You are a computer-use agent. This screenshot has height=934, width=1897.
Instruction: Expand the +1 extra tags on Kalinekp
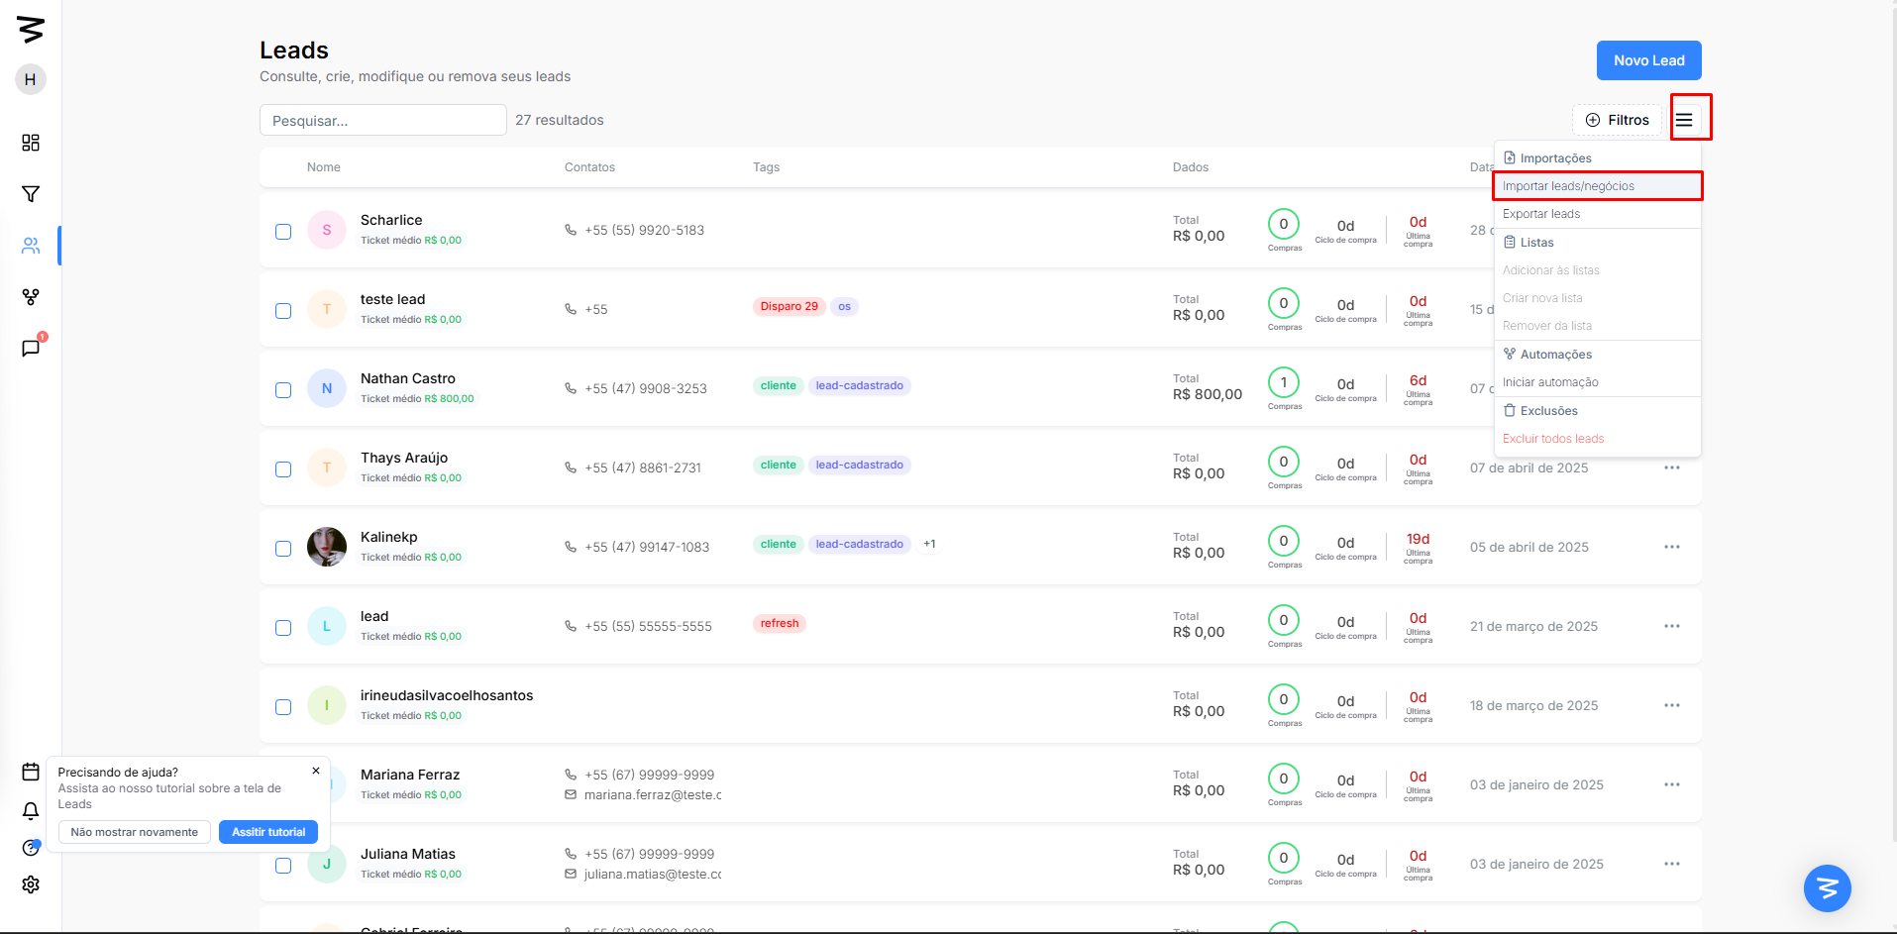click(x=929, y=544)
